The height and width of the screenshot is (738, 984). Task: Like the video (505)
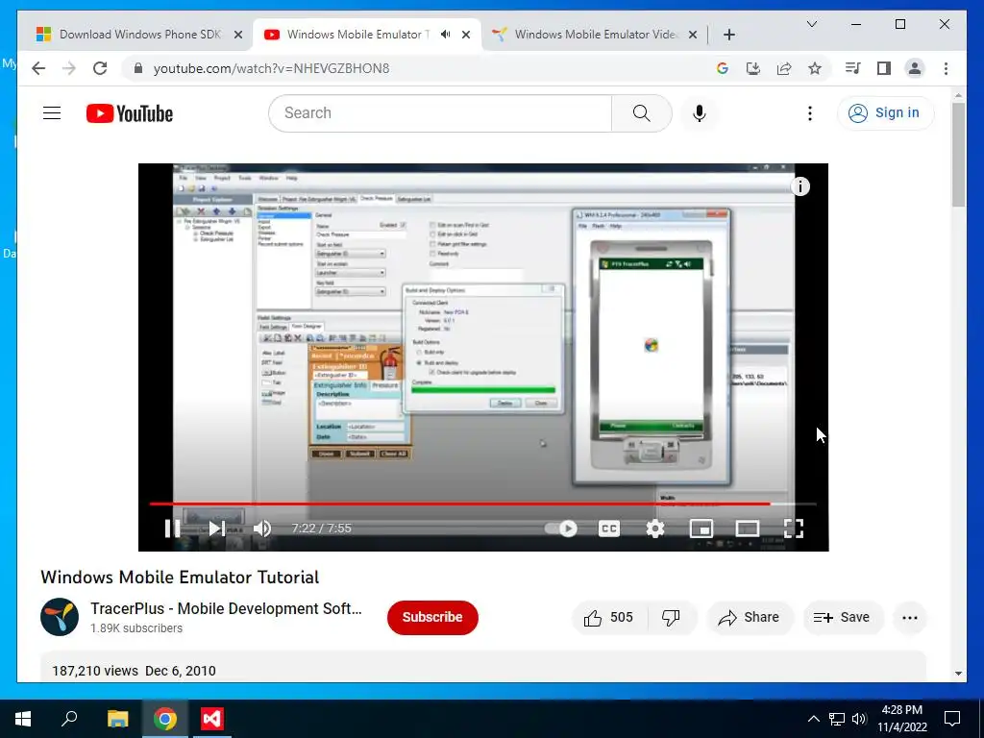point(608,618)
